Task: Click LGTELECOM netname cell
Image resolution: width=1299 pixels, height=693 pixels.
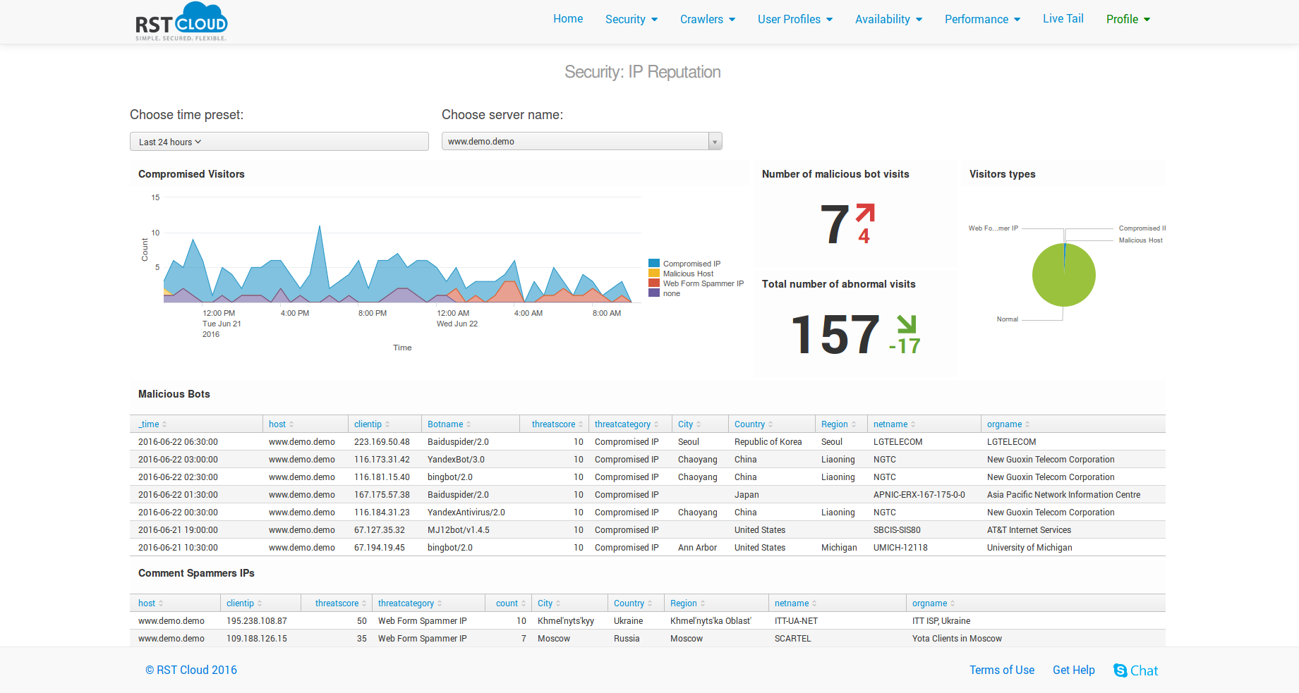Action: click(898, 442)
